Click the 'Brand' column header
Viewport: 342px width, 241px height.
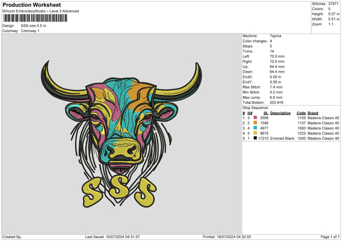313,113
